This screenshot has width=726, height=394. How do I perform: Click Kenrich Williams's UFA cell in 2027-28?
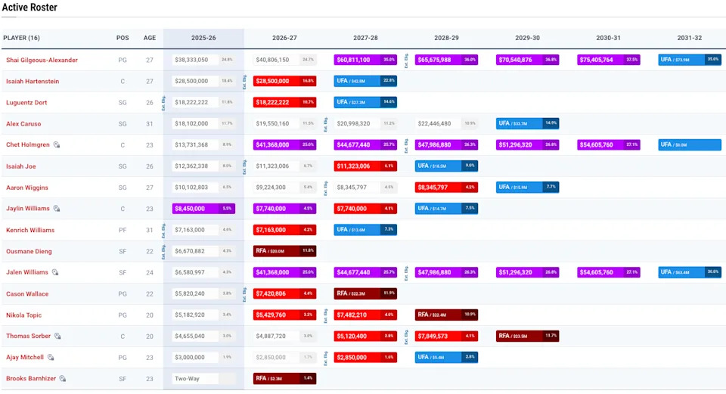365,230
